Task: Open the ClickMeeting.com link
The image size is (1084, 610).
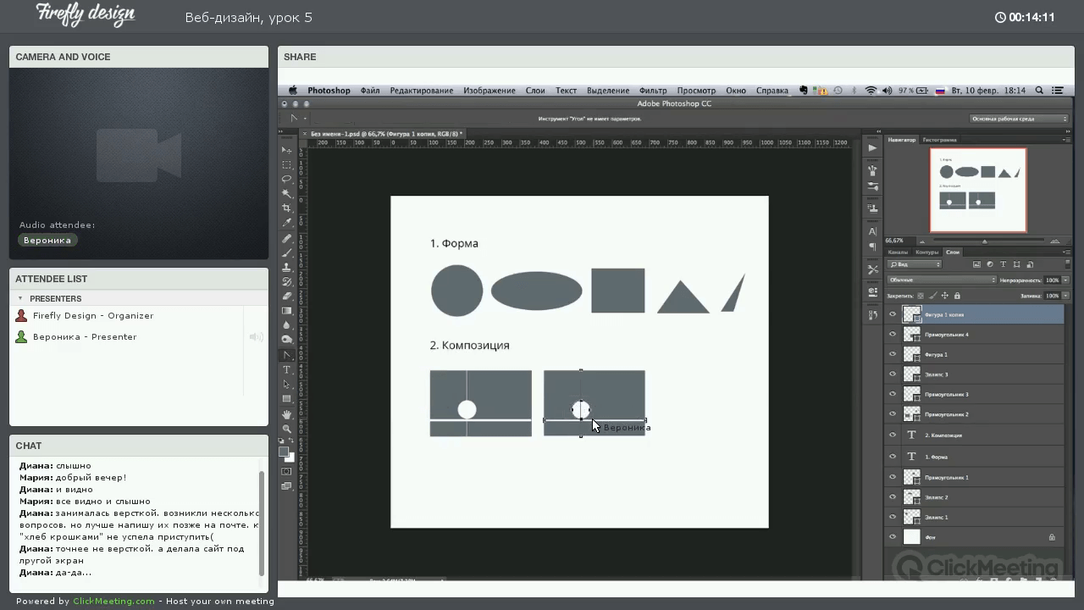Action: tap(113, 602)
